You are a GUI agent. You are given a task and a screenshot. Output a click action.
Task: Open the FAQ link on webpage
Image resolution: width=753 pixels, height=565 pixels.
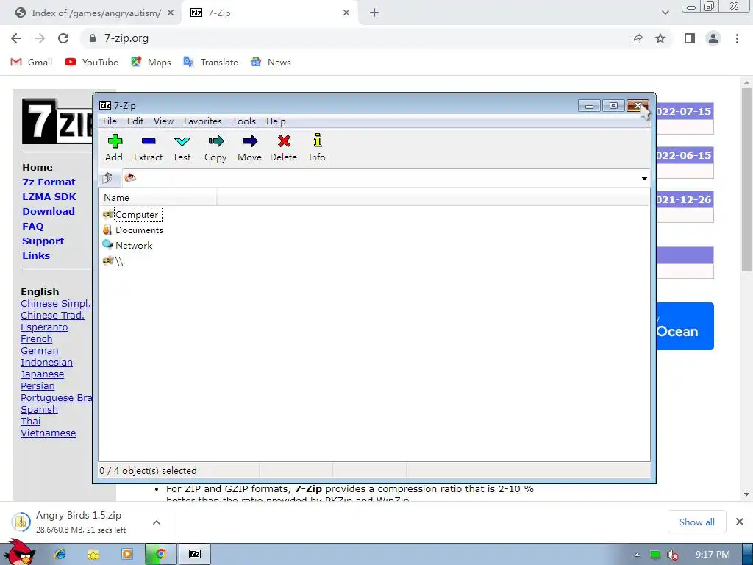(x=32, y=227)
